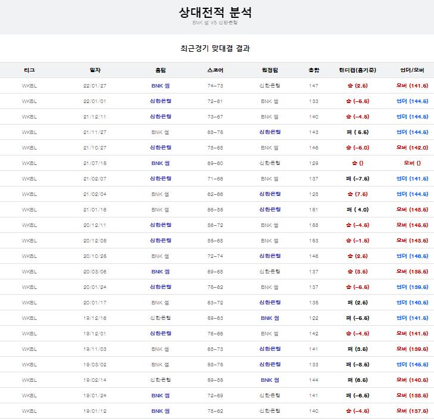Screen dimensions: 434x420
Task: Open away team 'BNK 썸' in the 19/02/14 row
Action: point(270,380)
